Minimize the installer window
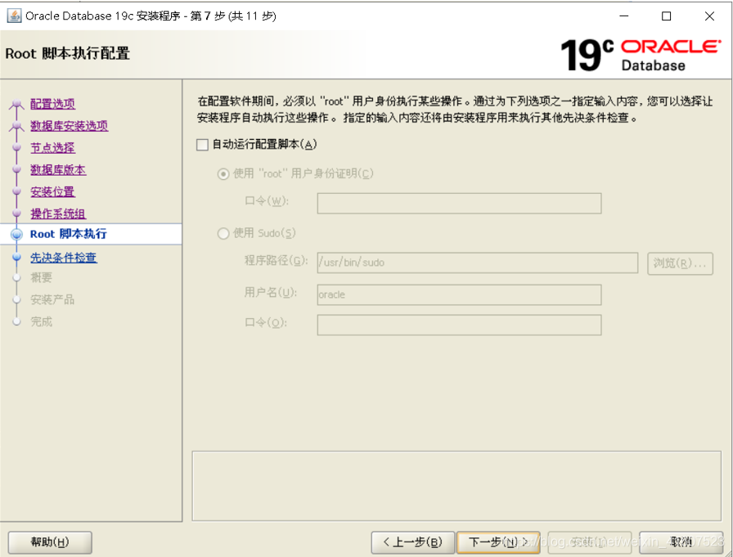 [x=624, y=16]
